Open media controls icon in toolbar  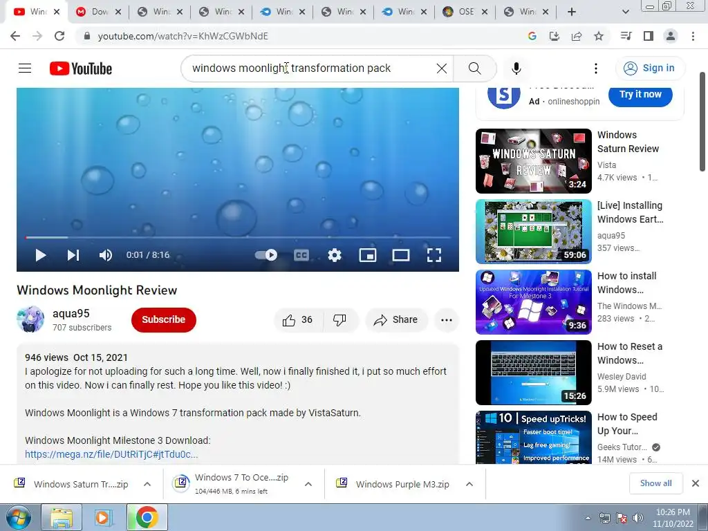click(x=626, y=36)
